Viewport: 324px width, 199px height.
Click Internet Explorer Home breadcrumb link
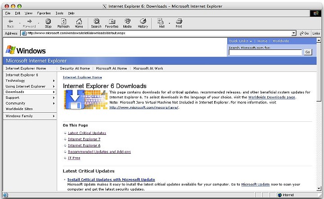pyautogui.click(x=82, y=77)
